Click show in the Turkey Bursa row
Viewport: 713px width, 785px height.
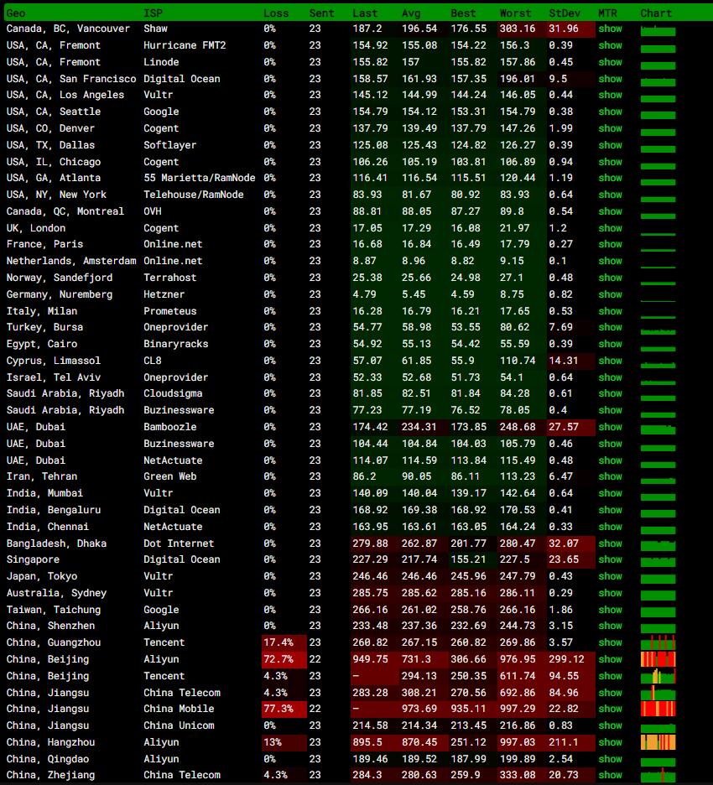click(610, 327)
